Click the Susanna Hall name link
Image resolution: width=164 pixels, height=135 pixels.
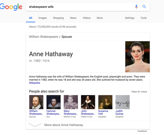pos(103,112)
